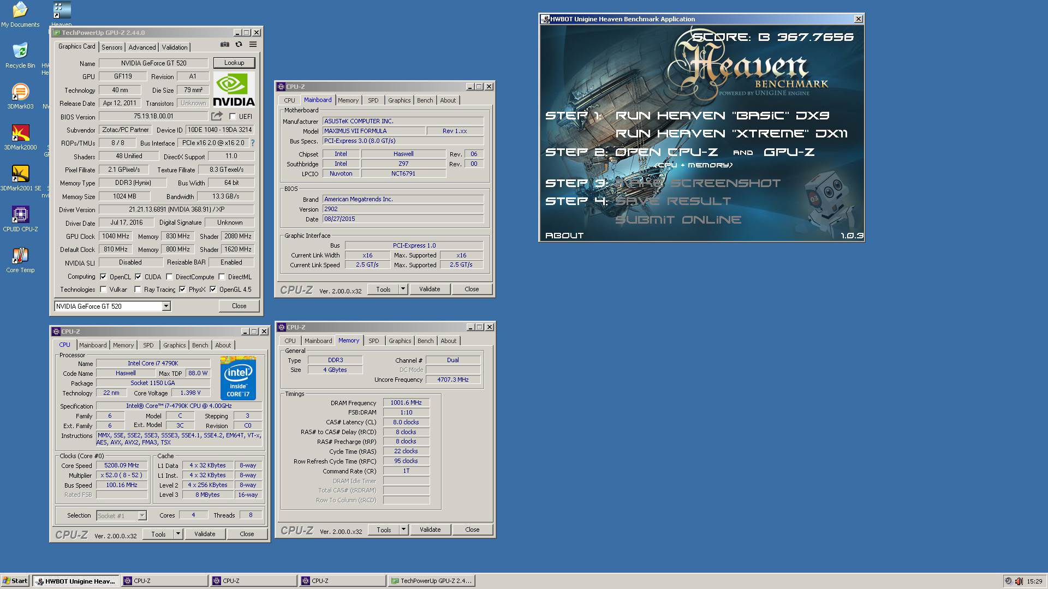Toggle DirectCompute checkbox
This screenshot has height=589, width=1048.
[x=169, y=277]
